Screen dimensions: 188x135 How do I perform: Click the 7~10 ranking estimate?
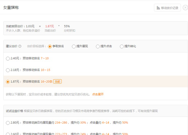click(45, 58)
